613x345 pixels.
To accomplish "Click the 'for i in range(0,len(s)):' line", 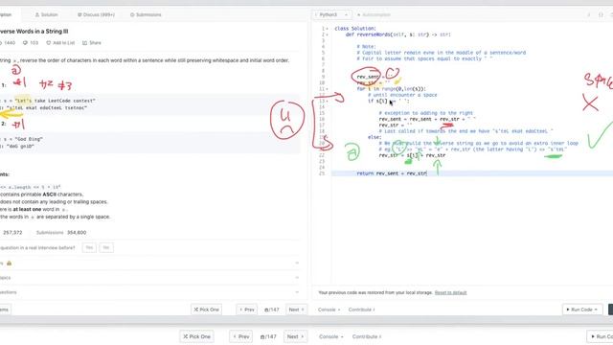I will (391, 89).
